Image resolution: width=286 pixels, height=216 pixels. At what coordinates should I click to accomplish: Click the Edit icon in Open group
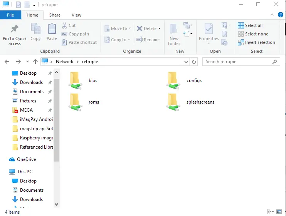[x=225, y=34]
